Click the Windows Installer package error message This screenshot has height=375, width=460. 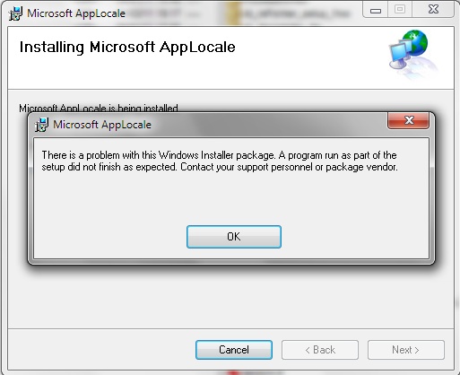coord(220,161)
